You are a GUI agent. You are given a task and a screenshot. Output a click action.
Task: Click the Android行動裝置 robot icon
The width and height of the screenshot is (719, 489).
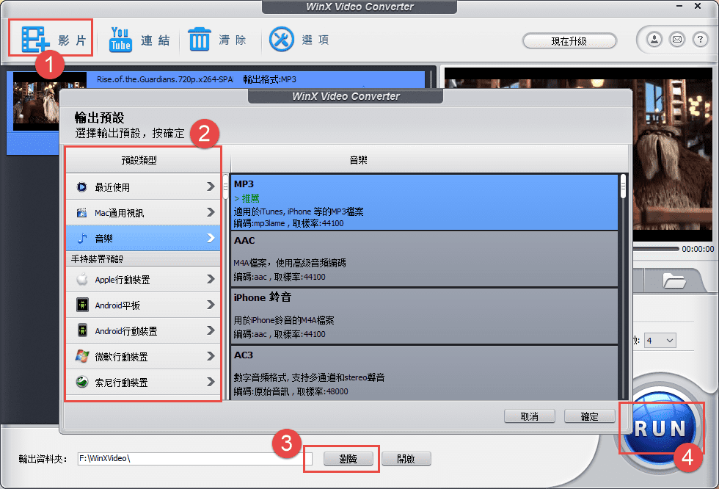pos(82,330)
